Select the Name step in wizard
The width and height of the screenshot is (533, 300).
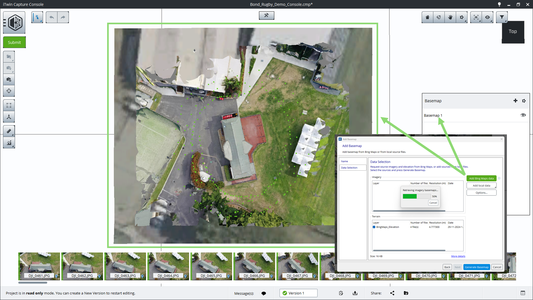tap(345, 161)
